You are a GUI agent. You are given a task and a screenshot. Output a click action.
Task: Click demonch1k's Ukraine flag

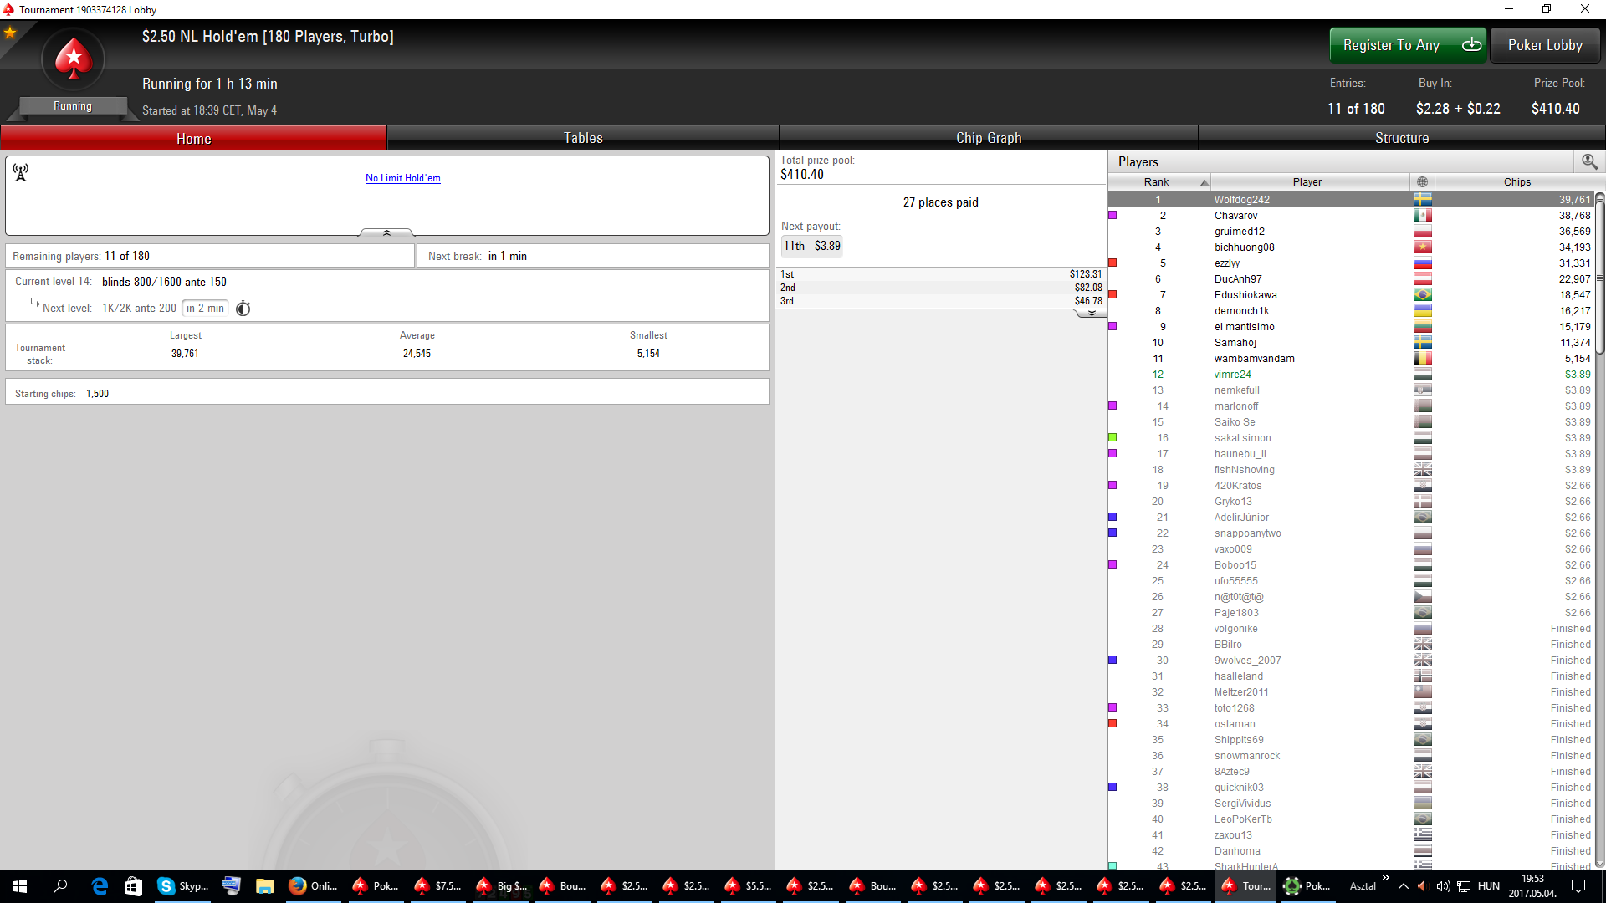pos(1422,311)
